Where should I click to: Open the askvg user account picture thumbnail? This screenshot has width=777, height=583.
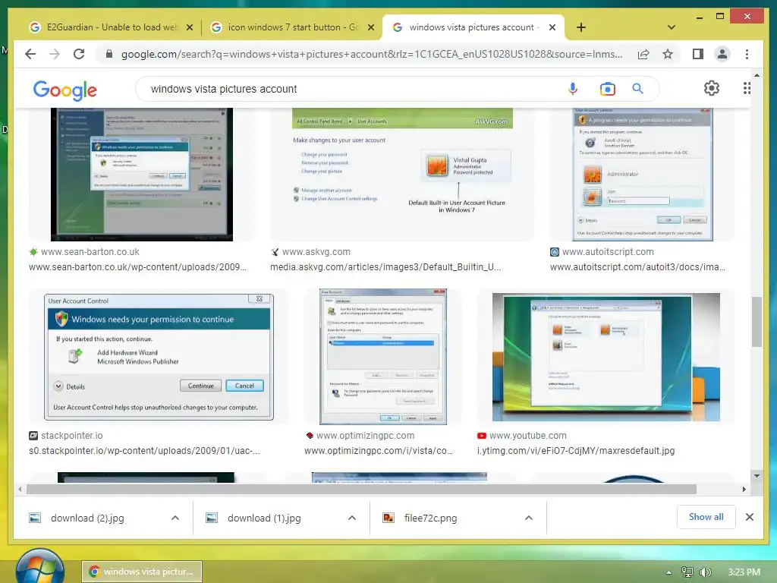tap(402, 175)
